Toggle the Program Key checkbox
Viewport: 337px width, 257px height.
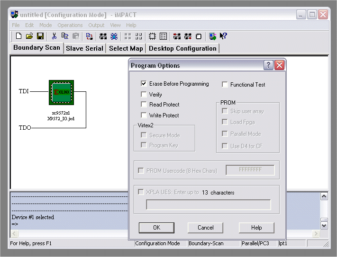coord(144,145)
